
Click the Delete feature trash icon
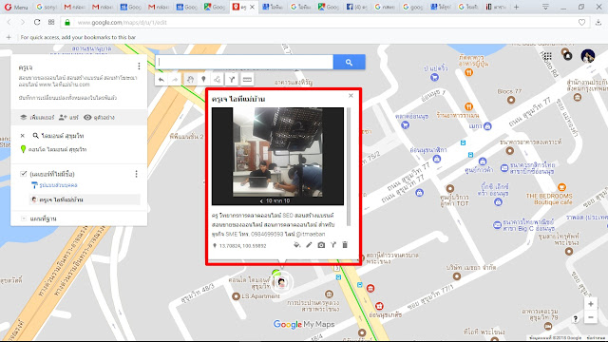[x=345, y=245]
